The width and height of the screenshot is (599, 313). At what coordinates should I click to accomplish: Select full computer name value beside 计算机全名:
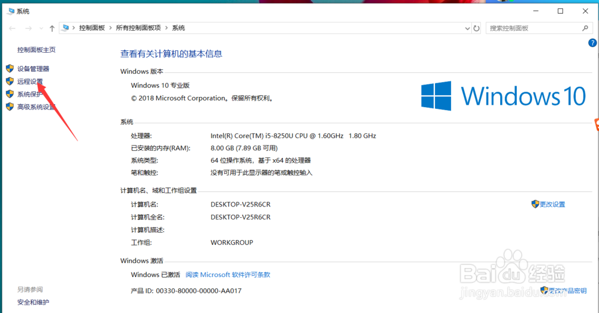[x=240, y=217]
